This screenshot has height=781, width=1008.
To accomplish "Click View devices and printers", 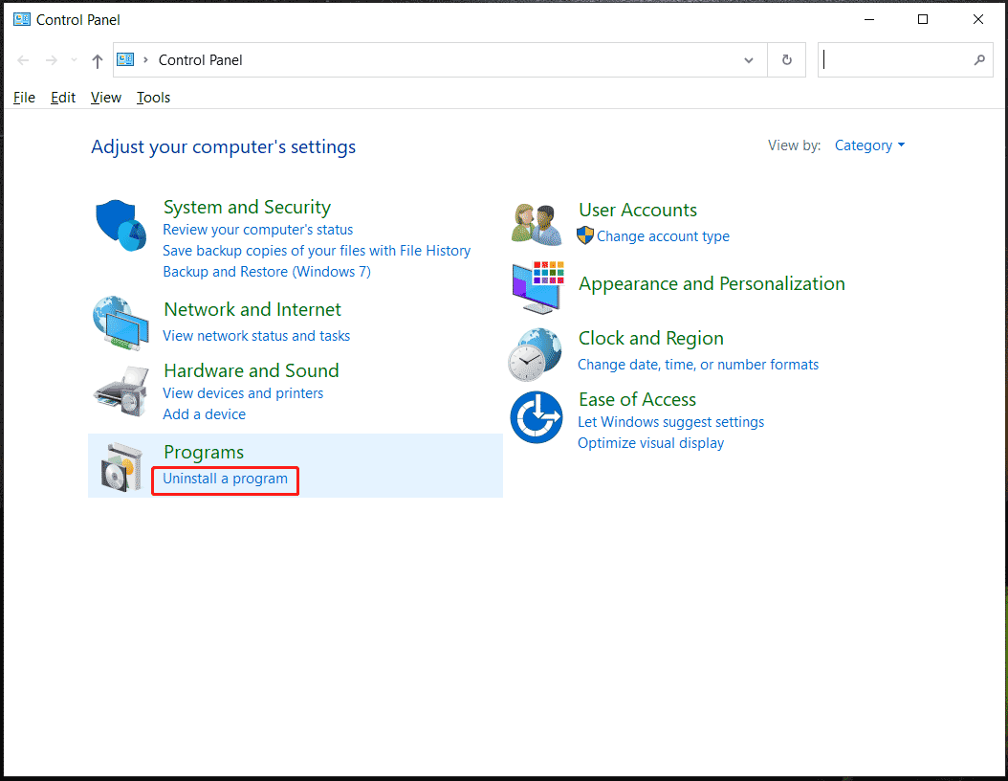I will 243,393.
